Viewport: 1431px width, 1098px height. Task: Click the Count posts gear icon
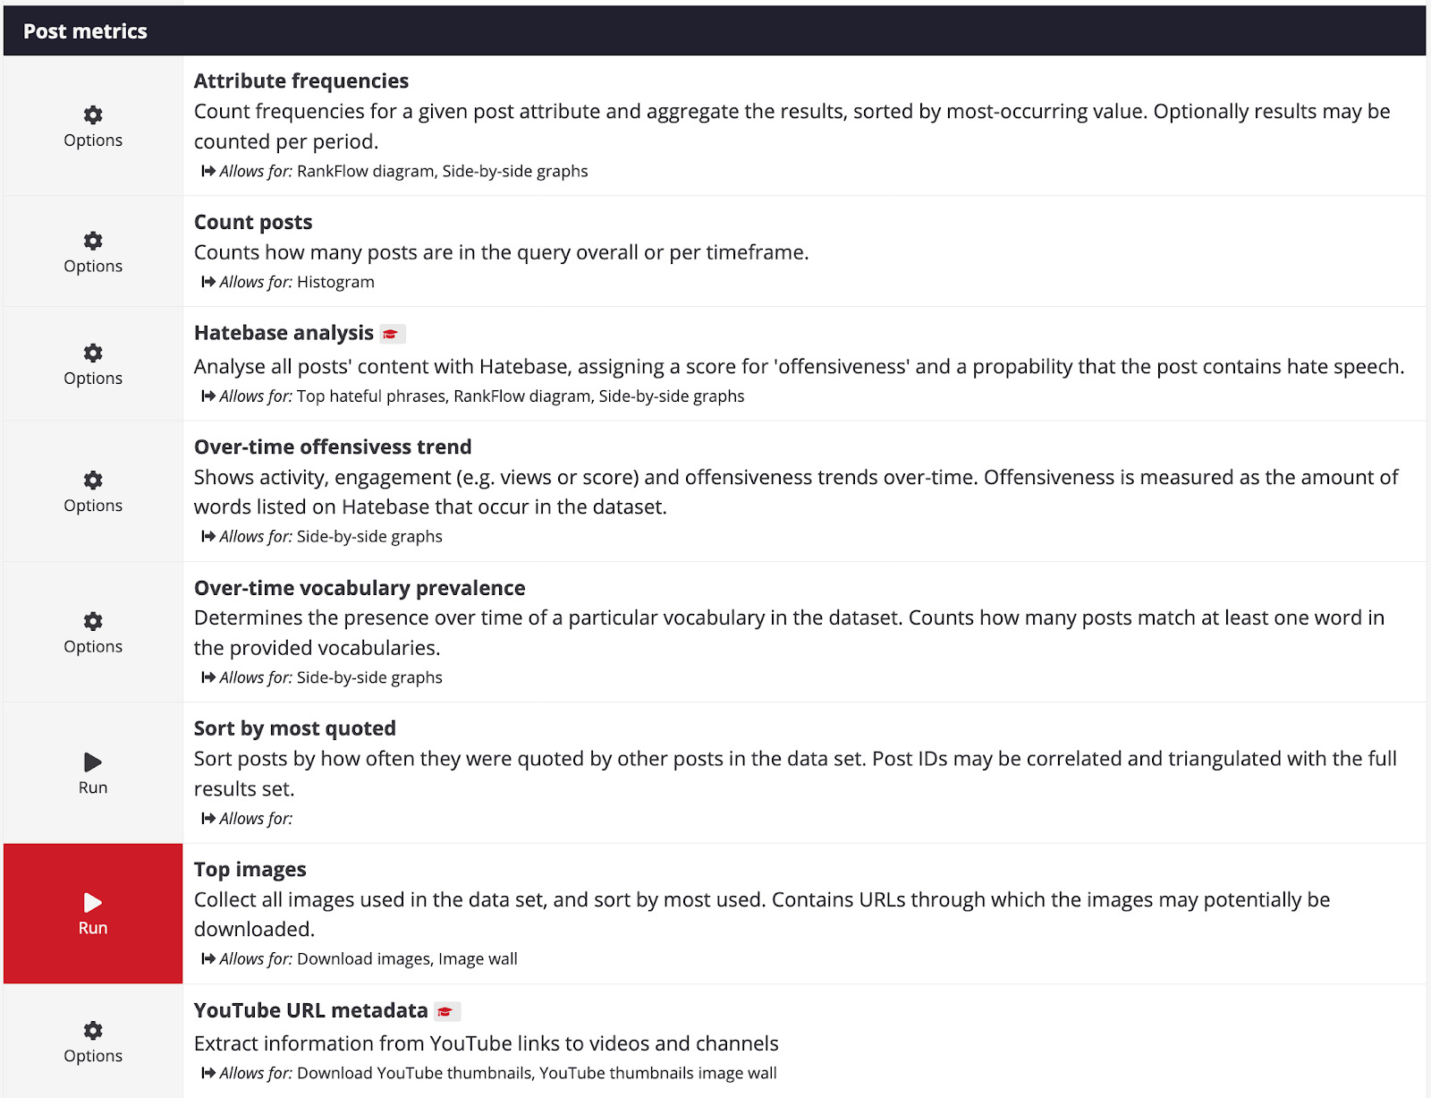point(93,241)
